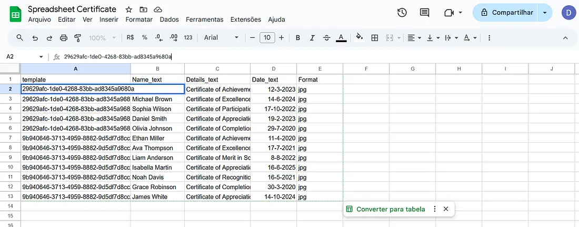Image resolution: width=579 pixels, height=227 pixels.
Task: Open the name box dropdown arrow
Action: click(x=41, y=57)
